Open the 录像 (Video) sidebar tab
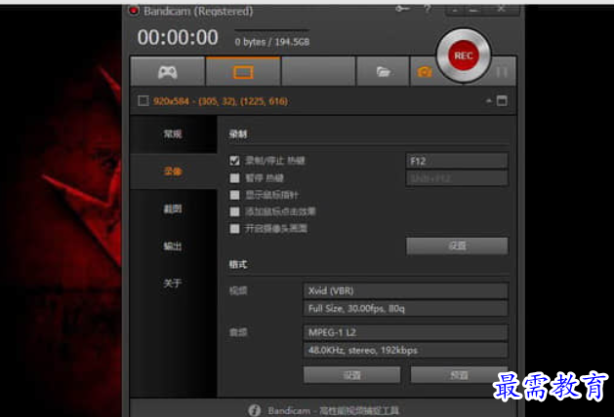The image size is (614, 417). [173, 171]
